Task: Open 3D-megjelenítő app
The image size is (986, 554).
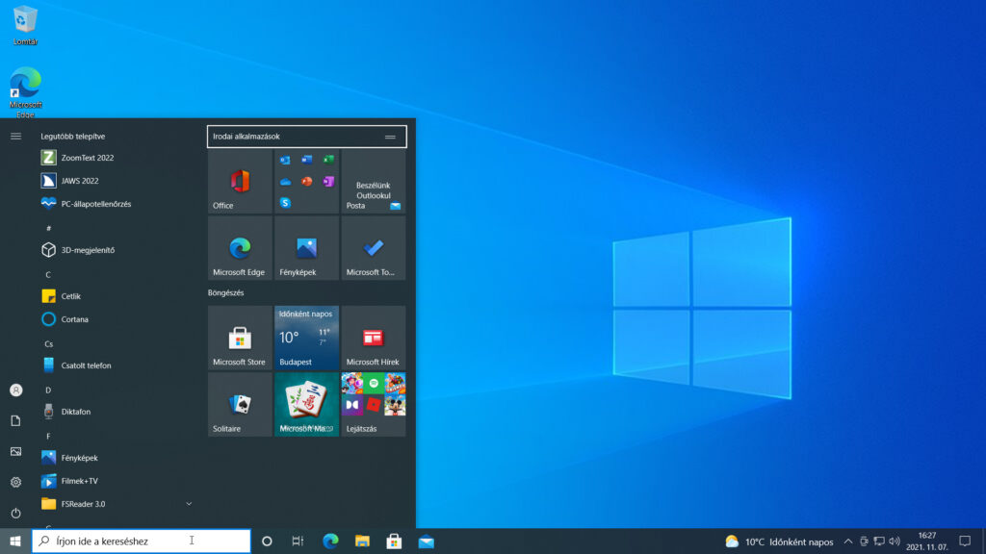Action: (117, 250)
